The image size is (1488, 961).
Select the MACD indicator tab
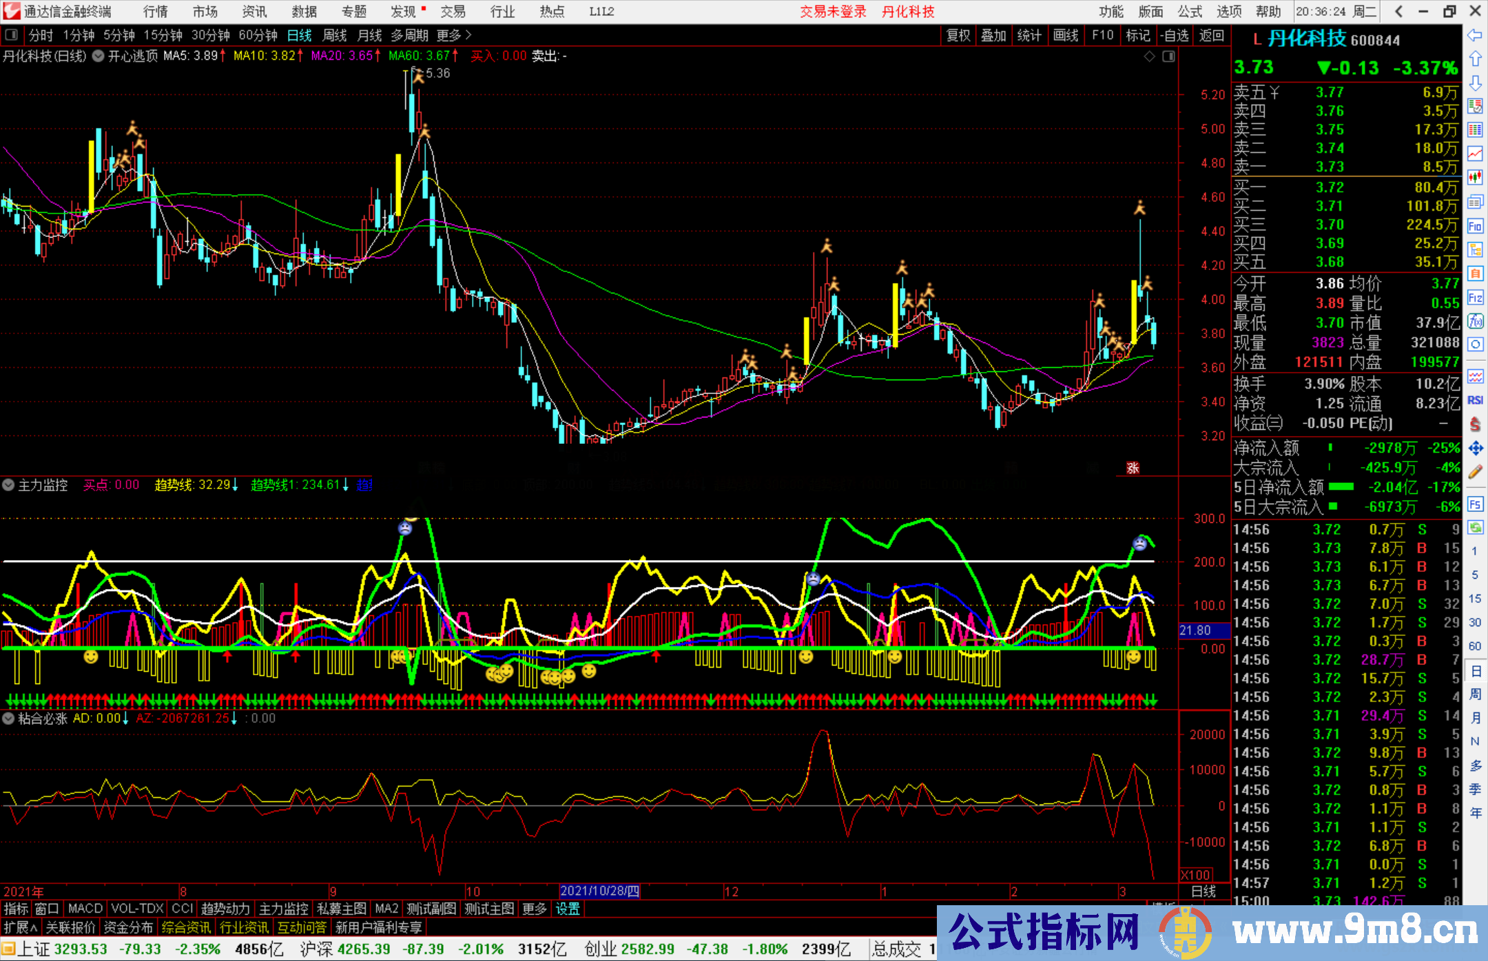pyautogui.click(x=85, y=909)
